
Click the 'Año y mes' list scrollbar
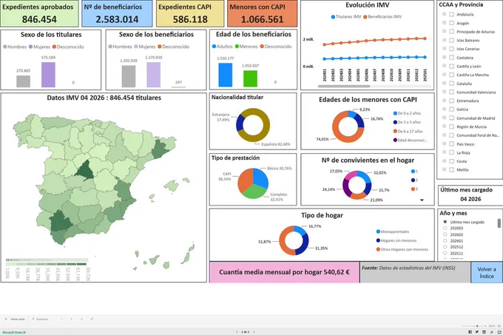(499, 223)
